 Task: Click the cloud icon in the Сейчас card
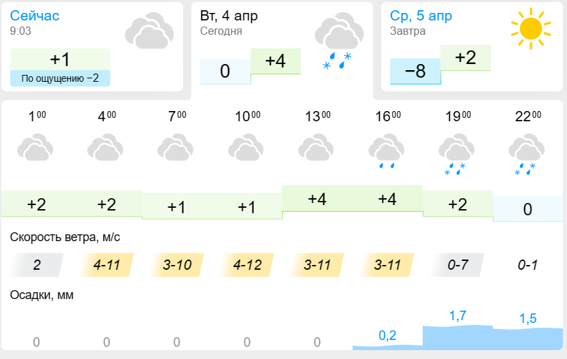coord(149,31)
